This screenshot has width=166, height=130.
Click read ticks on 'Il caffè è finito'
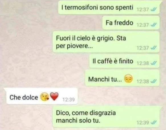(153, 63)
